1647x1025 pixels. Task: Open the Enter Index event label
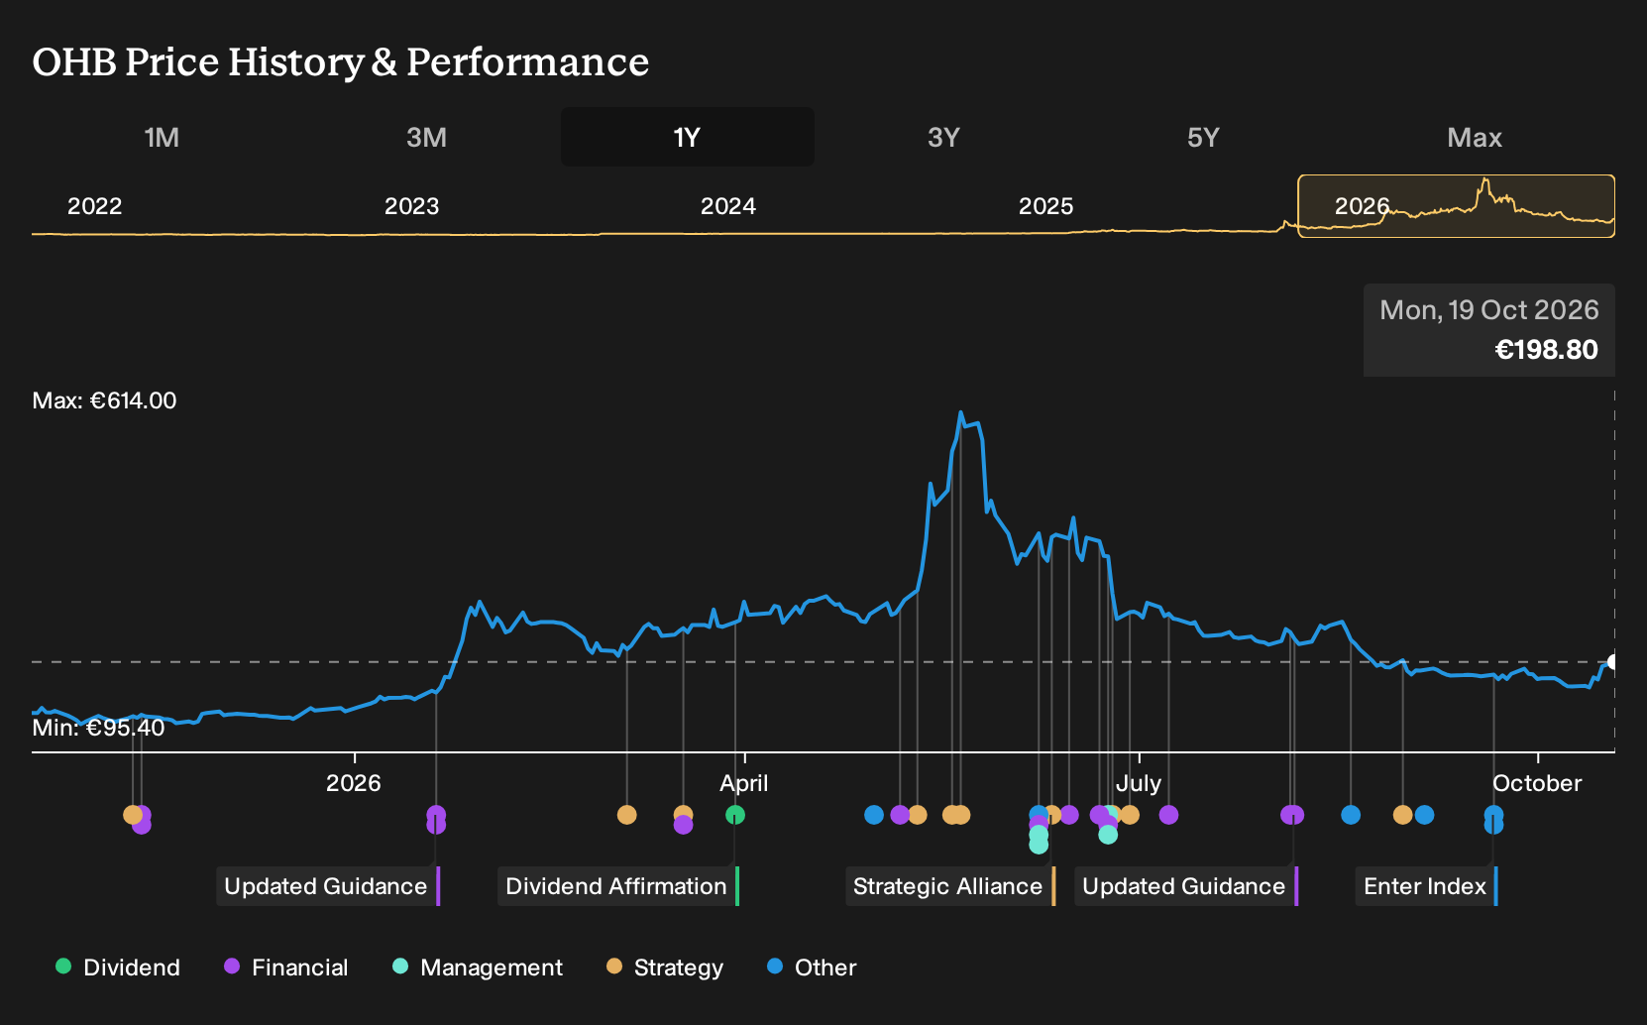[x=1427, y=886]
